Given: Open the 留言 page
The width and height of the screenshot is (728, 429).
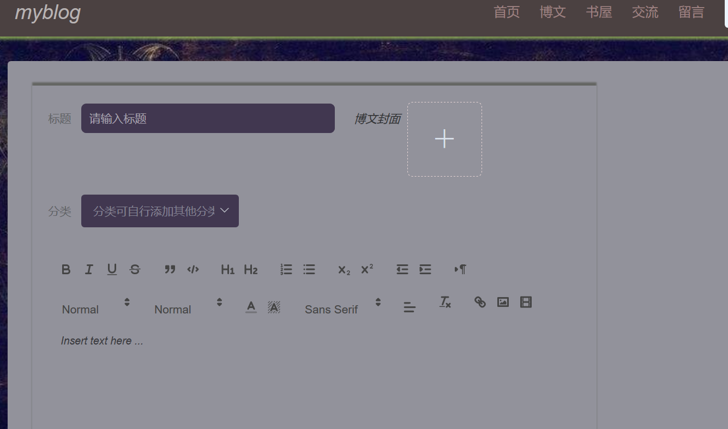Looking at the screenshot, I should pos(691,12).
